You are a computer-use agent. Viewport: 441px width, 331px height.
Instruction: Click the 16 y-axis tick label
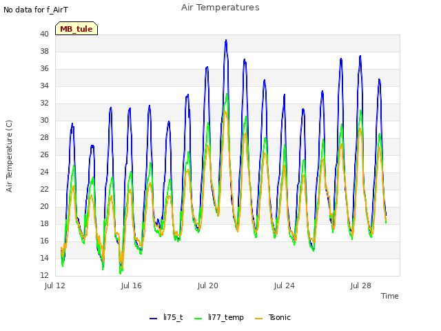[x=44, y=241]
